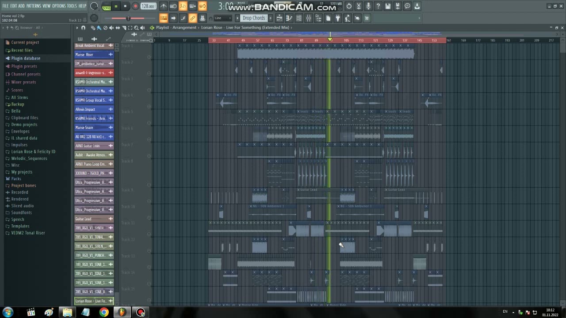Click the arrow left of Drop Chords
The height and width of the screenshot is (318, 566).
(x=237, y=18)
